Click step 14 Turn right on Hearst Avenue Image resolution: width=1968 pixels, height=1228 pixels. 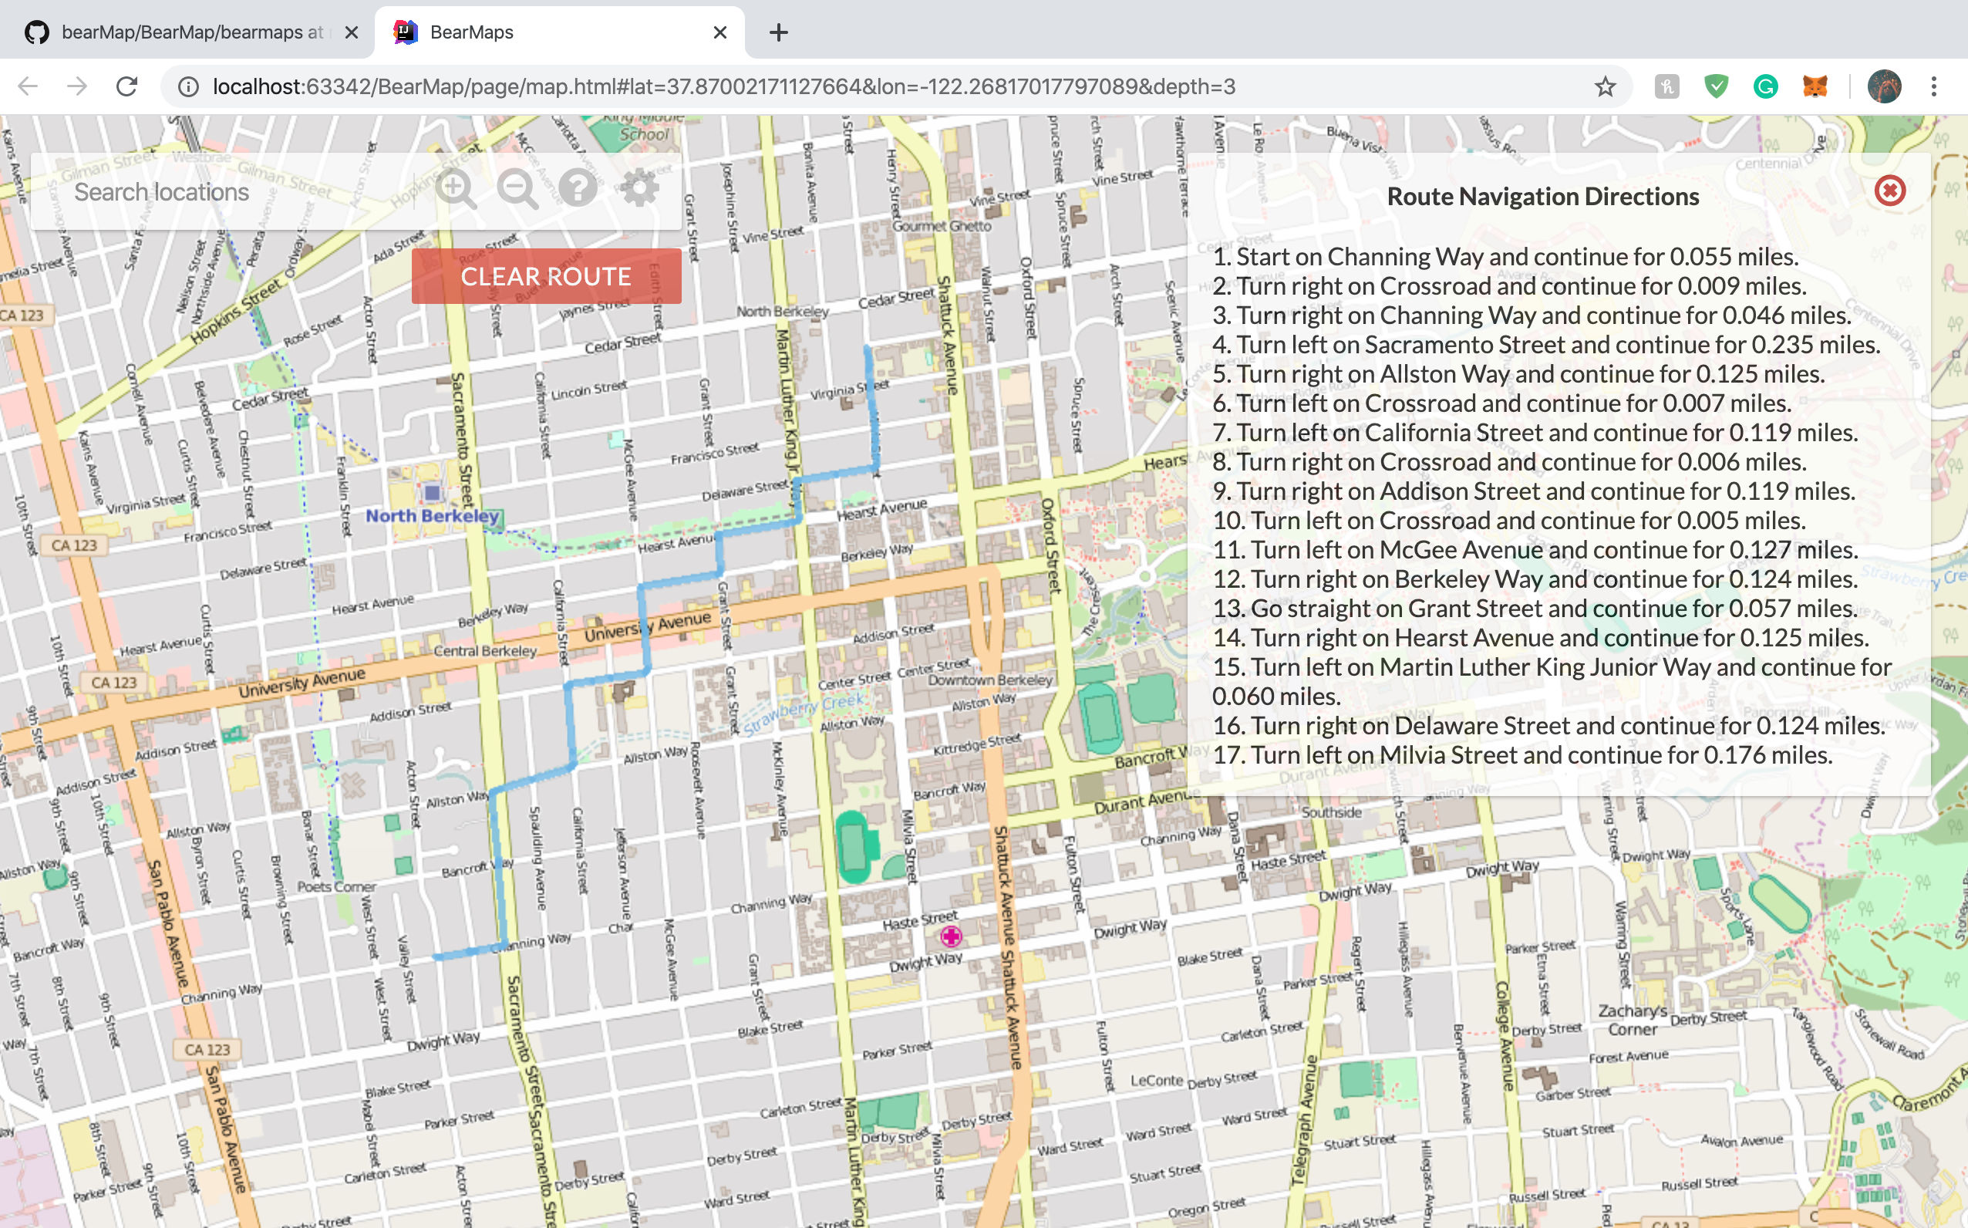pos(1540,638)
